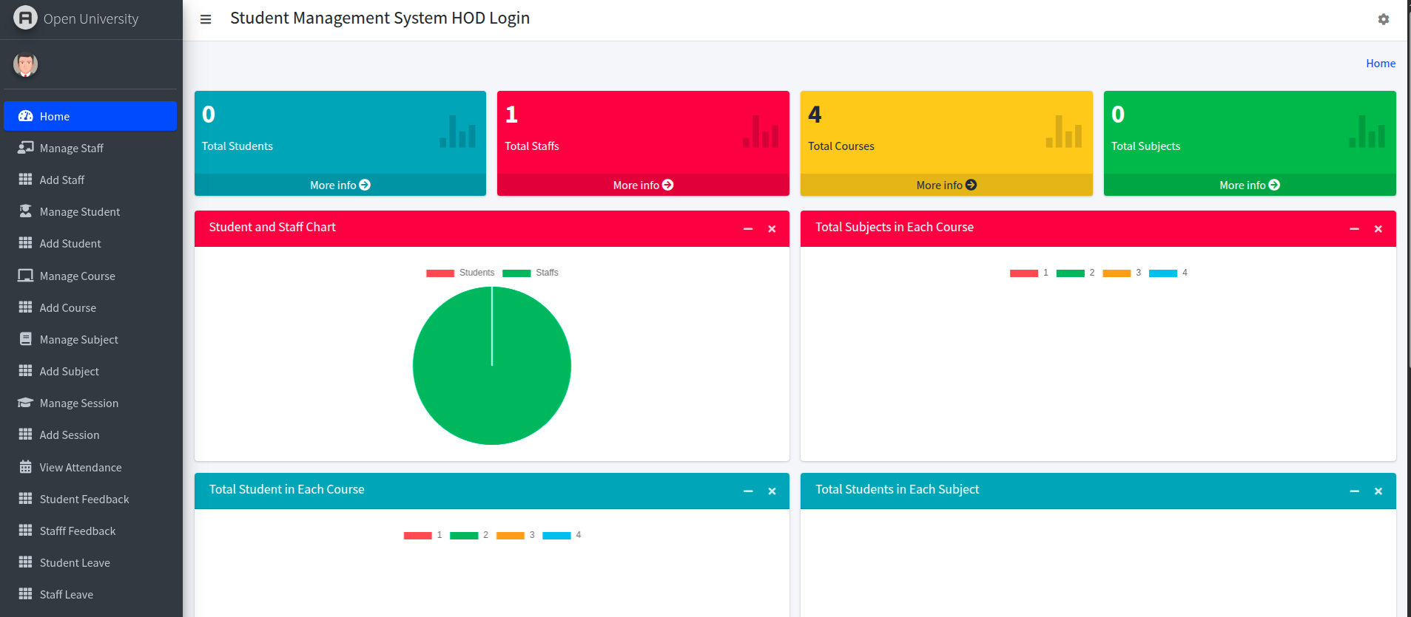Open the settings gear icon
The image size is (1411, 617).
coord(1383,19)
